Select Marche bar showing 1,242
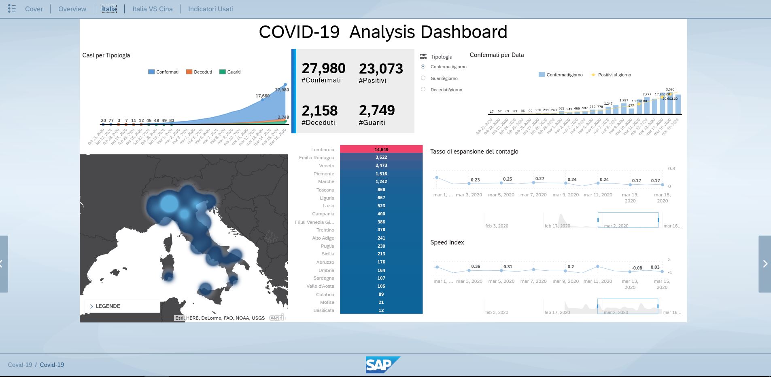Screen dimensions: 771x377 tap(381, 181)
